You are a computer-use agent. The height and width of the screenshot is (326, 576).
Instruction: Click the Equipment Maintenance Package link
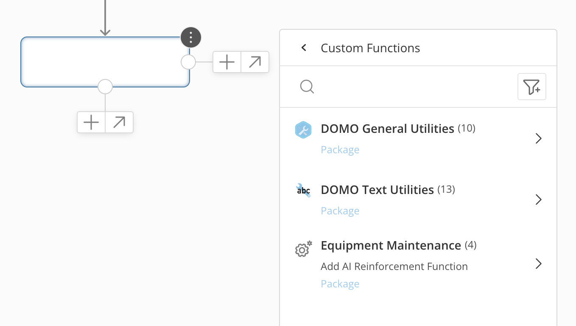pyautogui.click(x=340, y=284)
